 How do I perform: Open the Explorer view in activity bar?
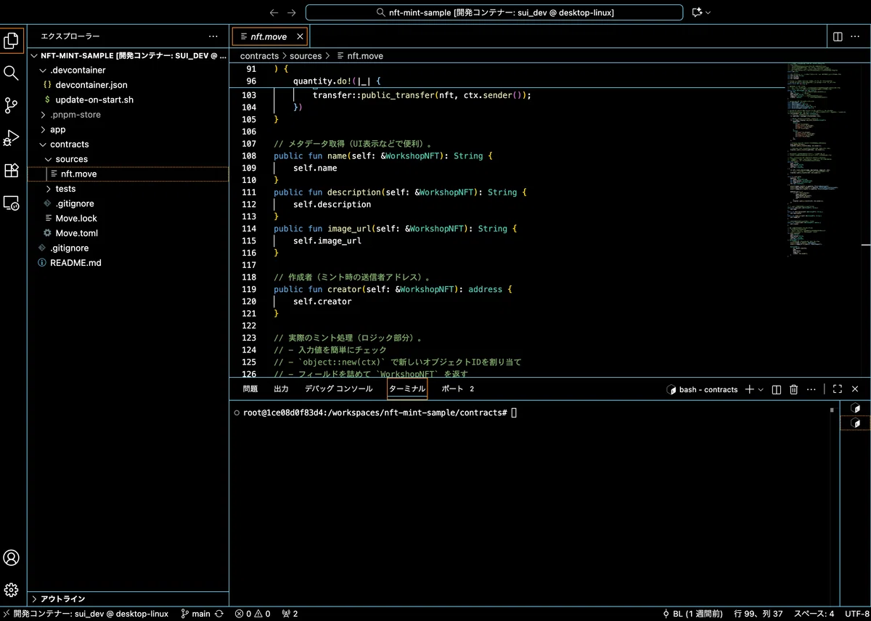click(x=12, y=41)
